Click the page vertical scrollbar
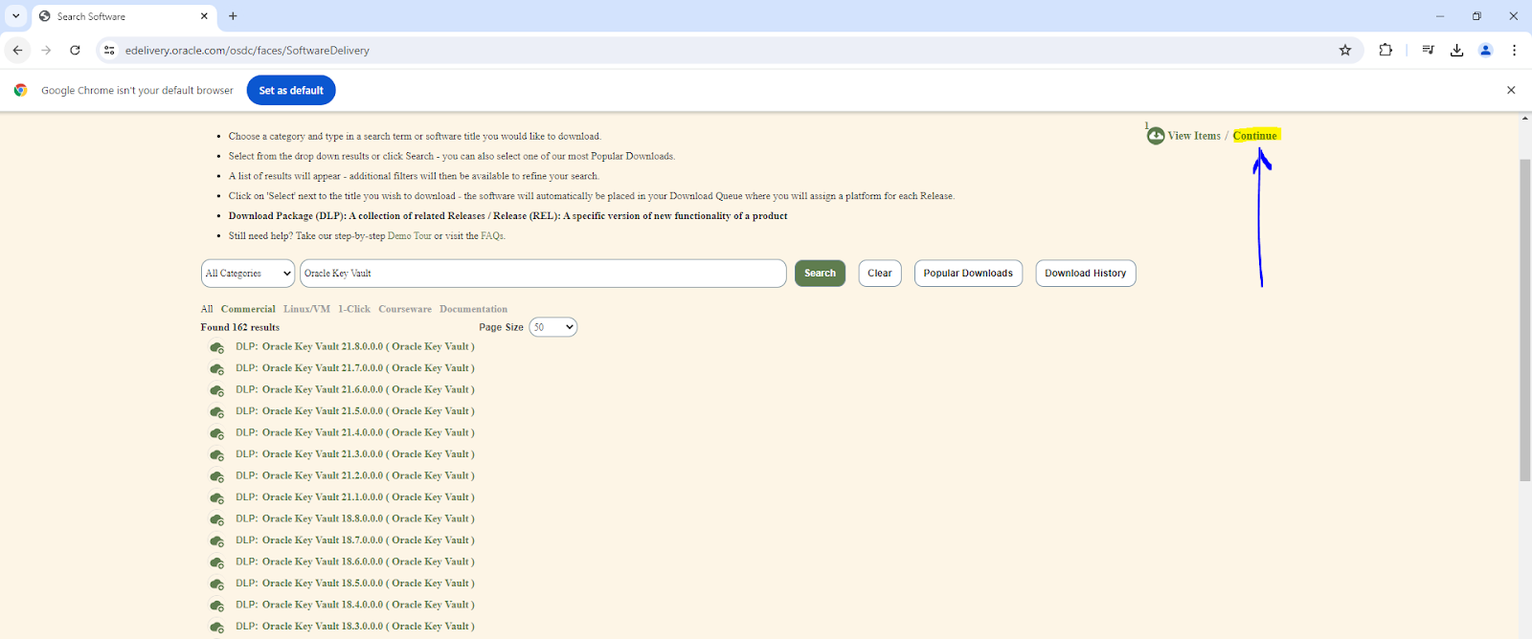The width and height of the screenshot is (1532, 639). point(1525,320)
